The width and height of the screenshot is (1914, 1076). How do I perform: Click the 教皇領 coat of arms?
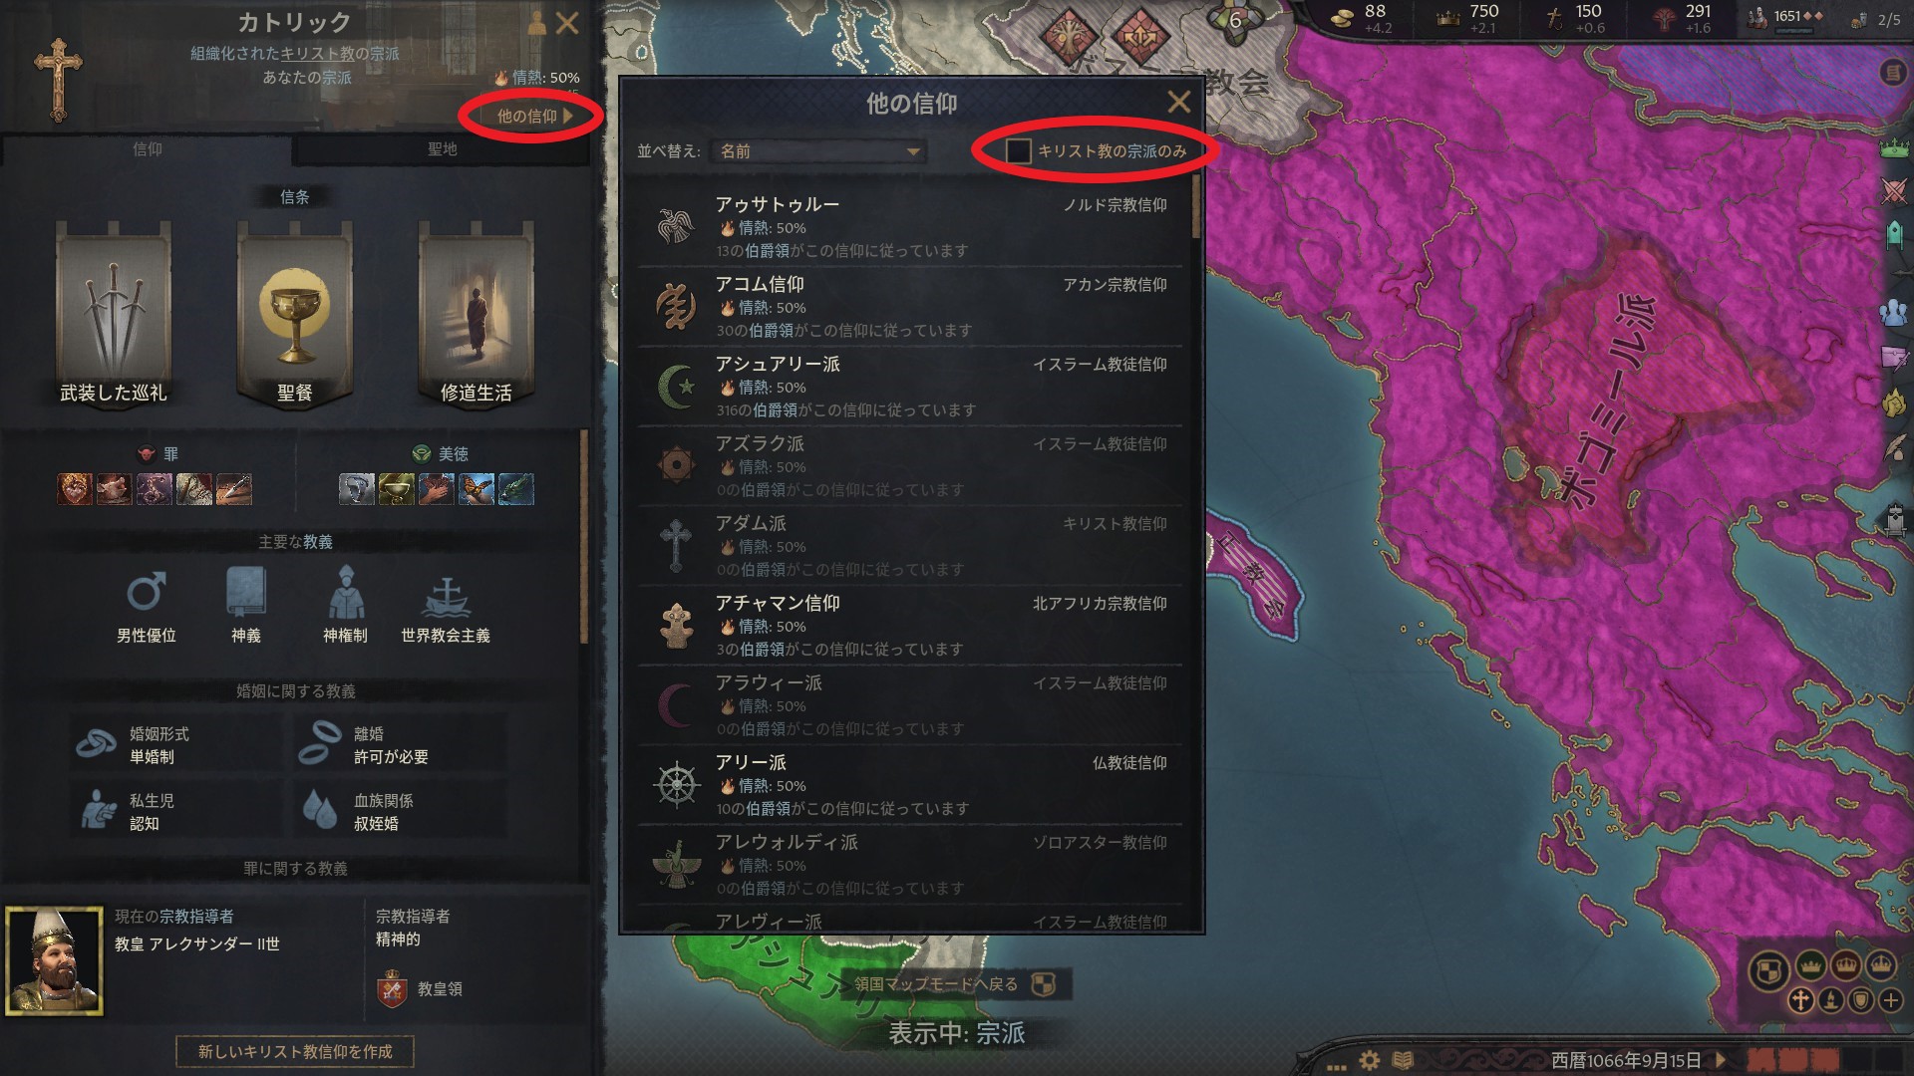392,988
